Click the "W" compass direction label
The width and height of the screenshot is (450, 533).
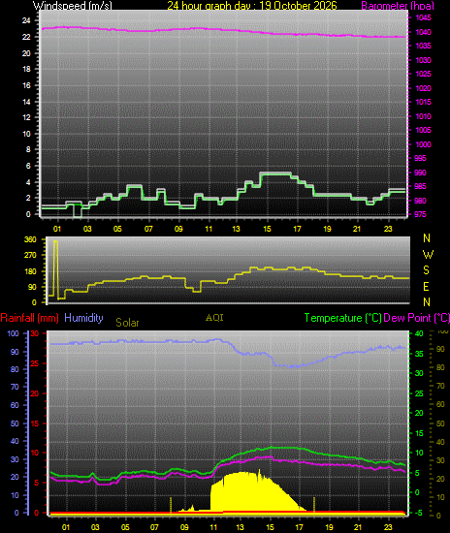point(428,254)
